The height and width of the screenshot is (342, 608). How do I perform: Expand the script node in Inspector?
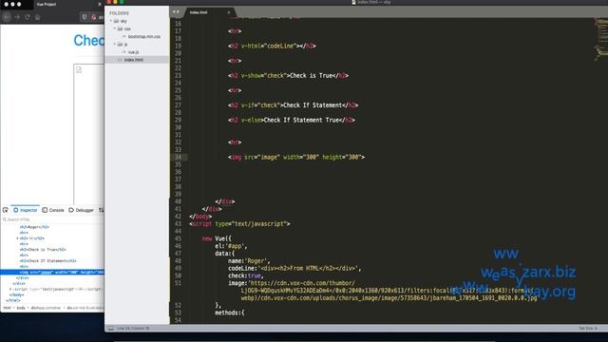(x=10, y=289)
